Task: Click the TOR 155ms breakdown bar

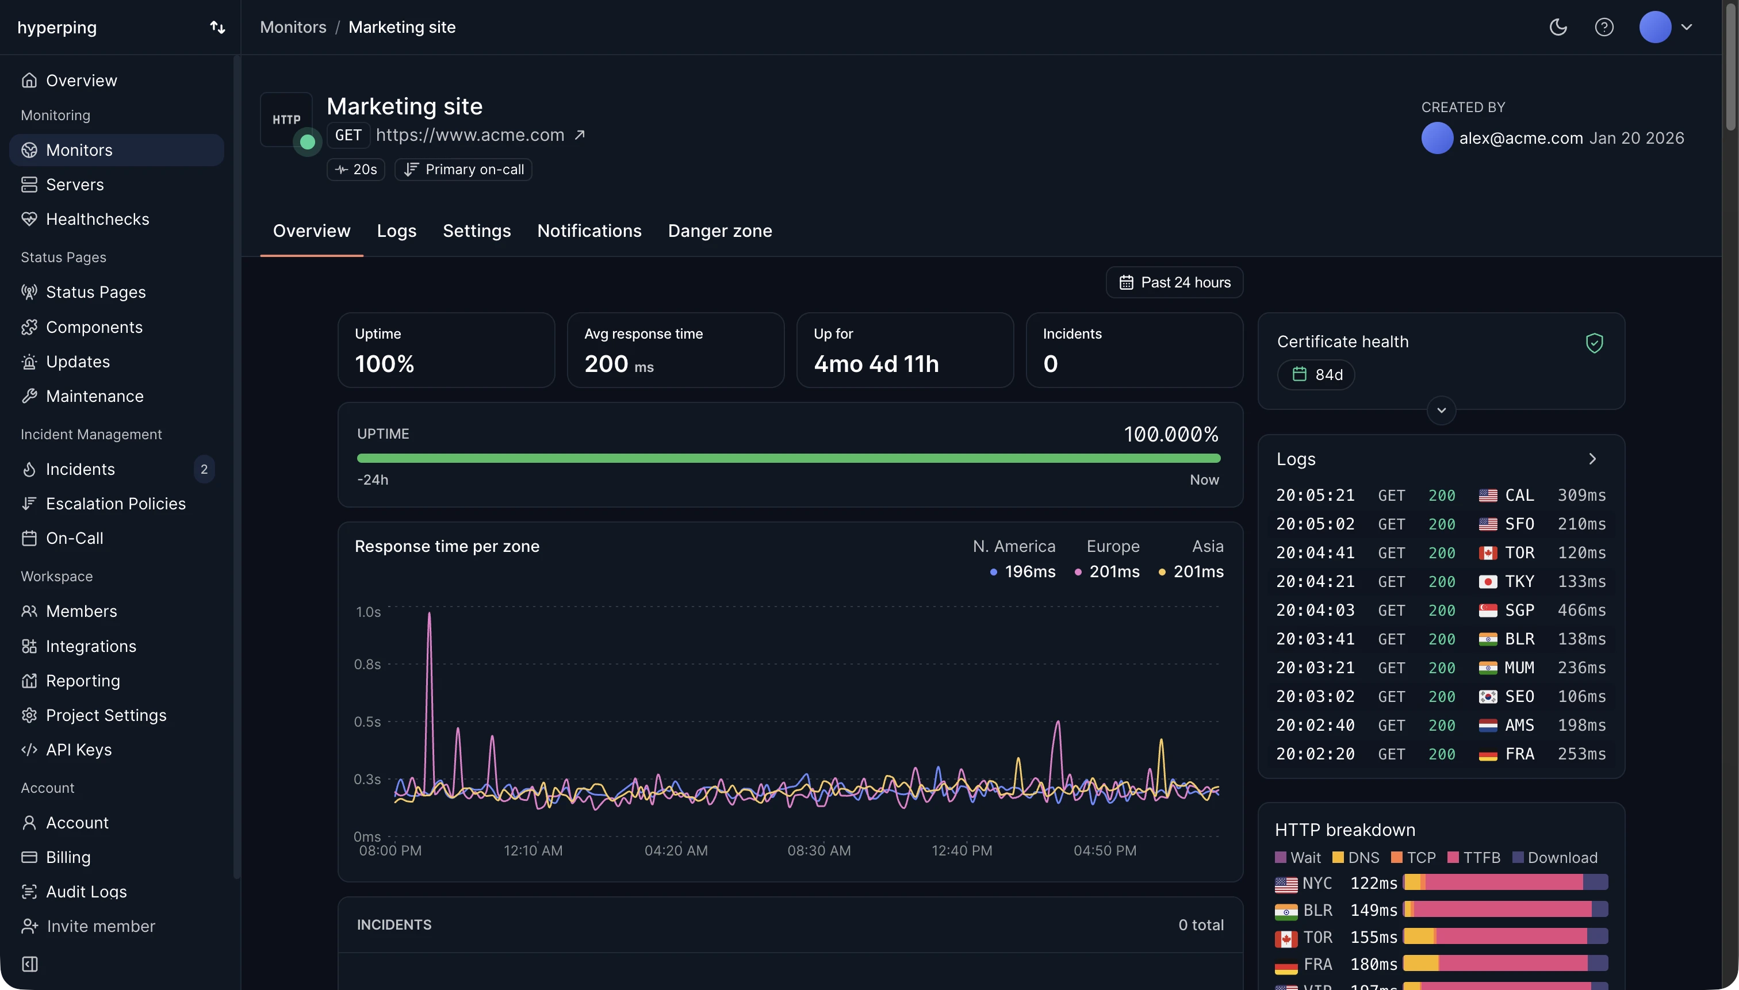Action: click(1506, 937)
